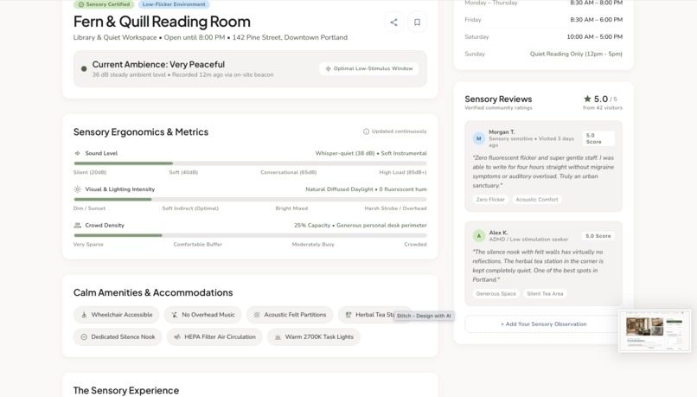Select the No Overhead Music chip
This screenshot has width=697, height=397.
203,315
